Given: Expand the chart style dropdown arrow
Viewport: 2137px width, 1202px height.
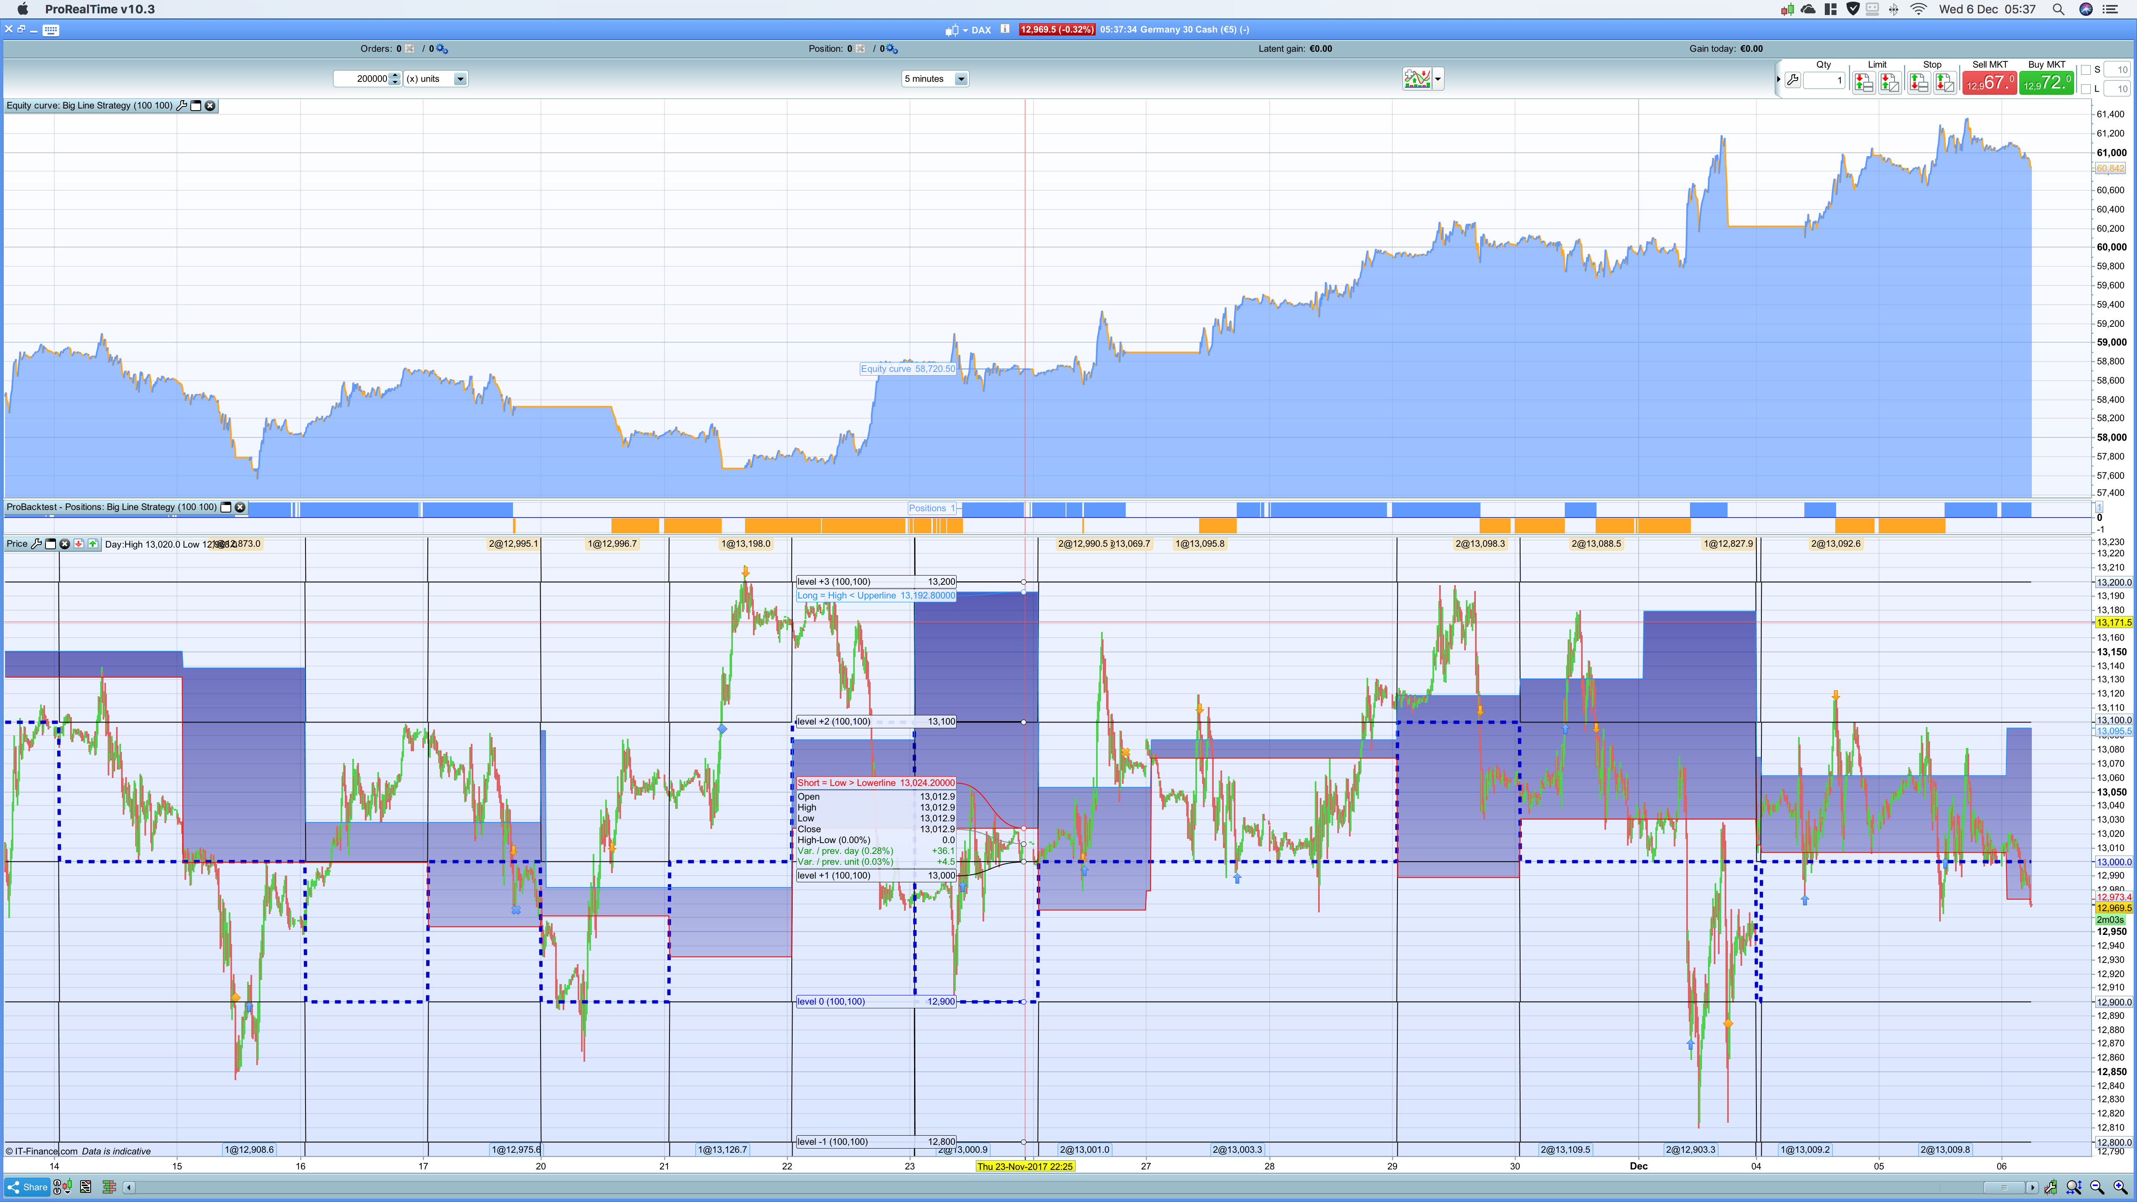Looking at the screenshot, I should 1437,80.
